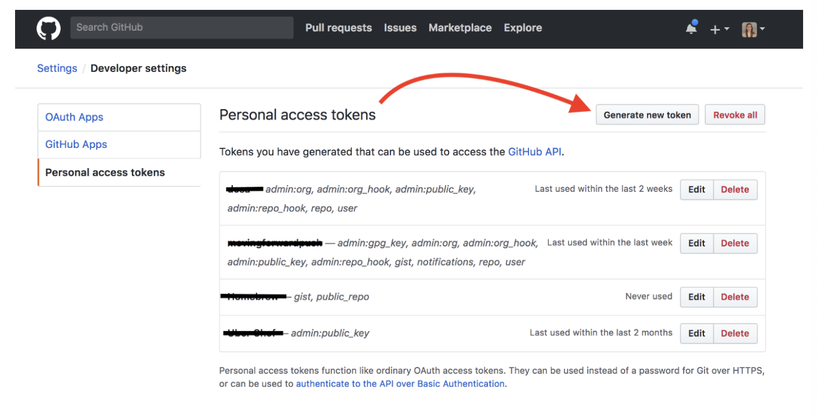Image resolution: width=817 pixels, height=414 pixels.
Task: Select OAuth Apps in sidebar
Action: coord(119,117)
